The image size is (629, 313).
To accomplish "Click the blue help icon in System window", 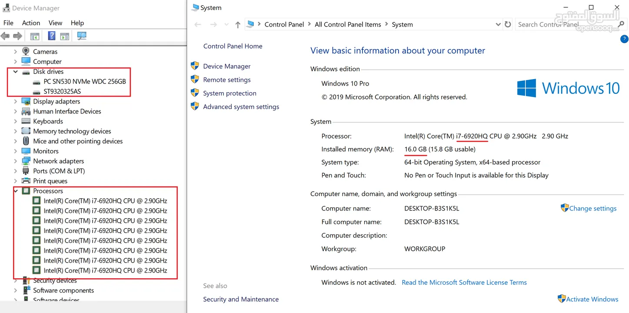I will point(624,39).
